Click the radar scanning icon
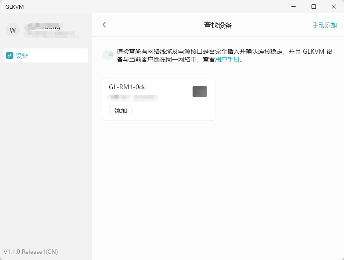This screenshot has width=344, height=260. click(108, 55)
